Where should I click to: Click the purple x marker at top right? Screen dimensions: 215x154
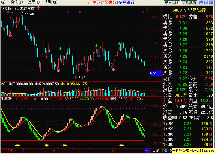point(143,12)
